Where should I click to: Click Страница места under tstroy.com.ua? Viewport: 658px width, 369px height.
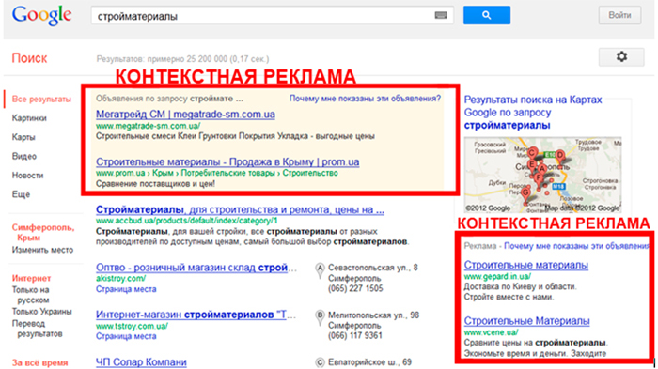point(126,336)
